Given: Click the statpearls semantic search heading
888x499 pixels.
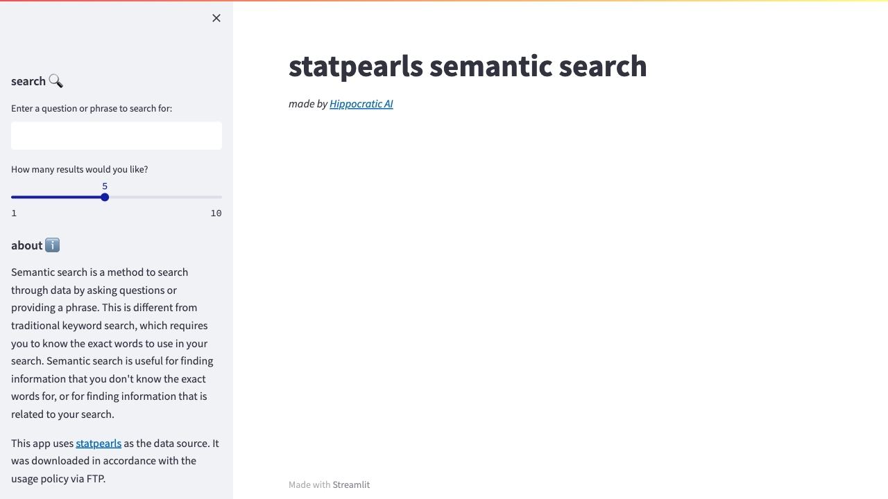Looking at the screenshot, I should [468, 66].
